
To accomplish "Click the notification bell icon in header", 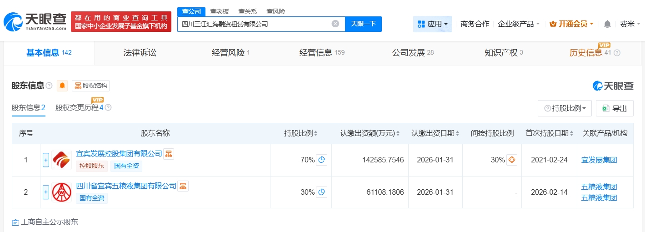I will click(x=607, y=24).
